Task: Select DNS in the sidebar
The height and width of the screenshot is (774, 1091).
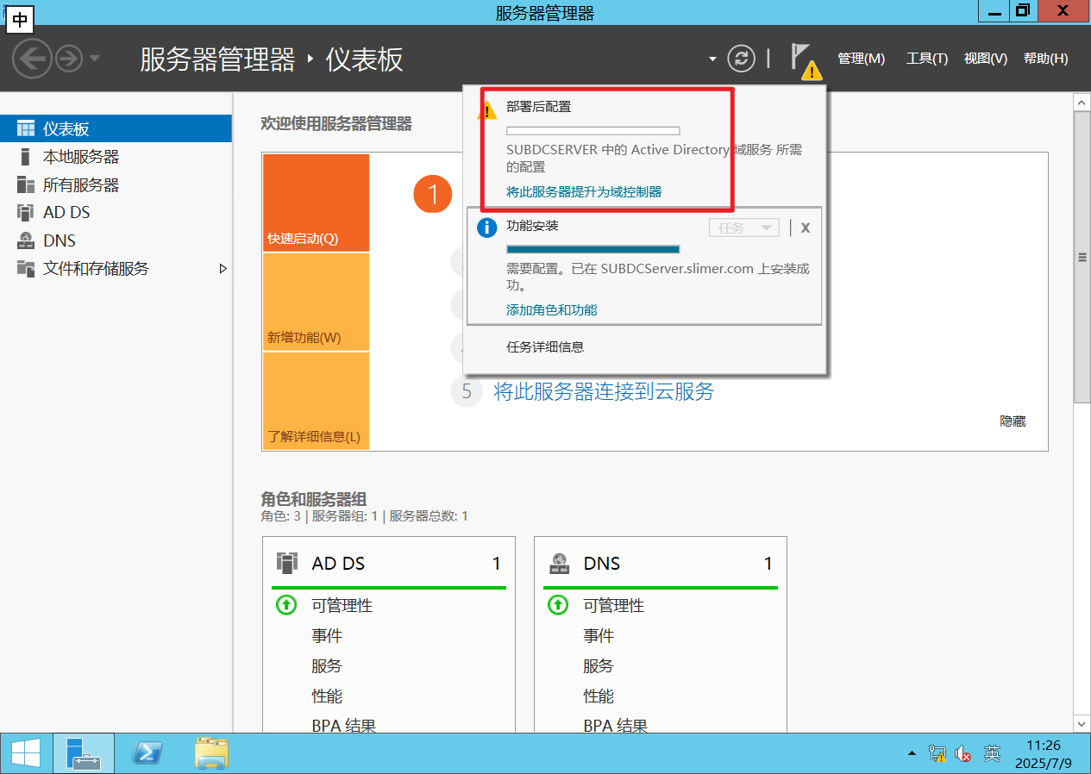Action: [116, 240]
